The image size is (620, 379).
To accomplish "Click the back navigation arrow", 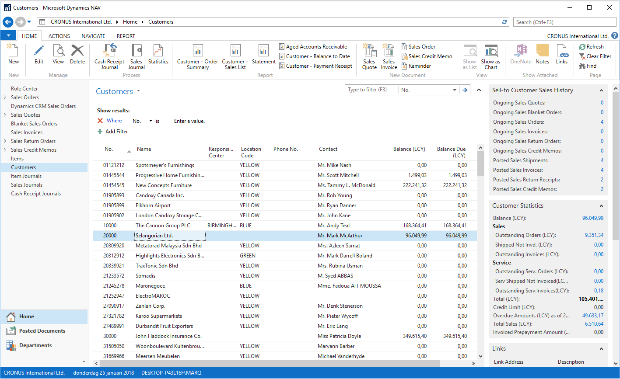I will point(8,22).
